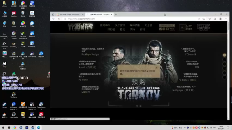Open the GeeGee desktop shortcut

point(14,14)
